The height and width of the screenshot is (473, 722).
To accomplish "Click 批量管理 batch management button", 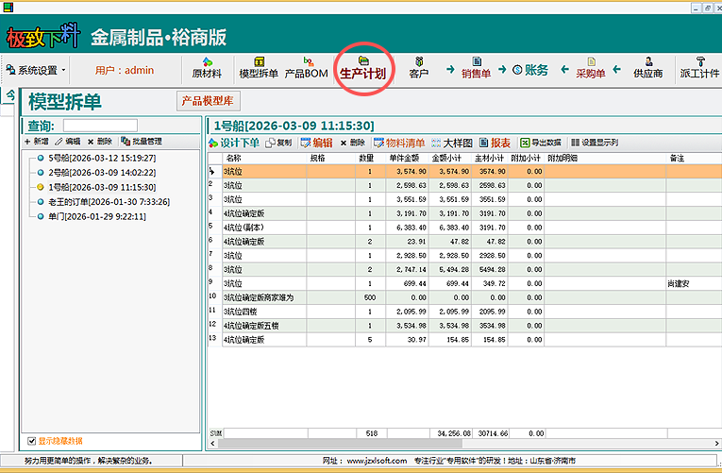I will tap(142, 141).
